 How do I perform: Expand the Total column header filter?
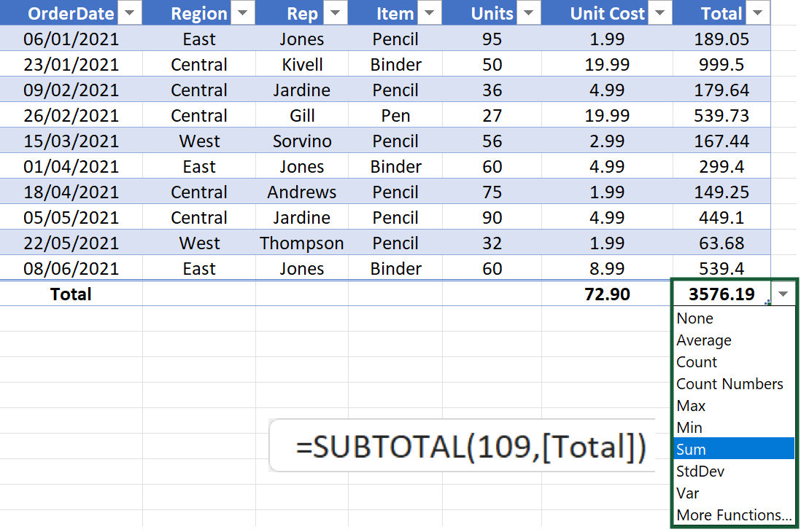[758, 13]
